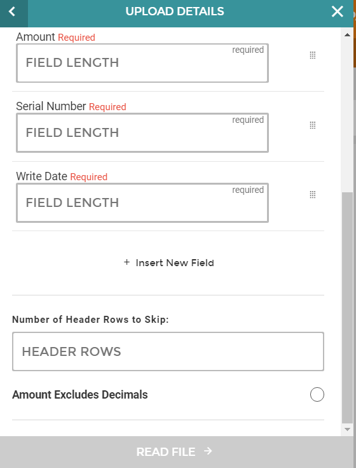Viewport: 356px width, 468px height.
Task: Select the Write Date reorder handle
Action: pos(313,195)
